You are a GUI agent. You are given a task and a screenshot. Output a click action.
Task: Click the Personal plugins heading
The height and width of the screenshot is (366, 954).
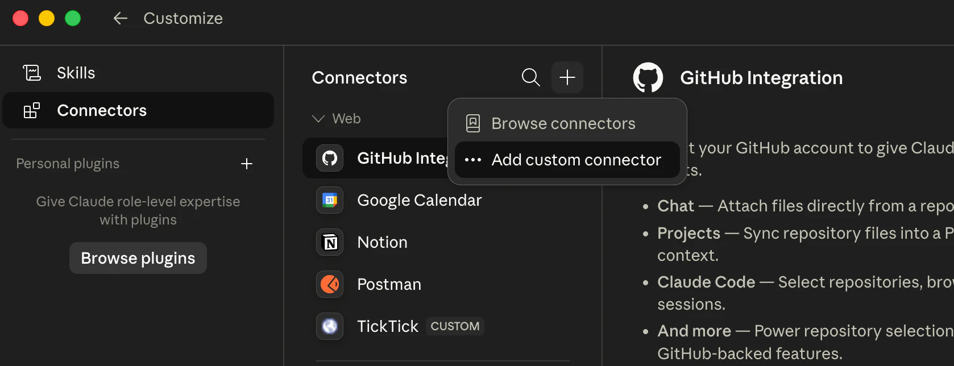pyautogui.click(x=68, y=164)
